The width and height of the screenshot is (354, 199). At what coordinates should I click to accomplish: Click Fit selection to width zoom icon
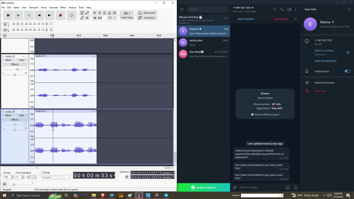(x=105, y=13)
